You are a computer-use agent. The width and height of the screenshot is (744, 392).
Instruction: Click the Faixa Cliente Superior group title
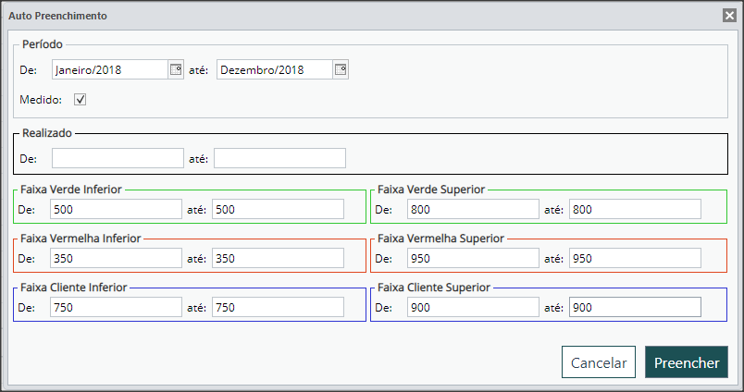(x=434, y=288)
